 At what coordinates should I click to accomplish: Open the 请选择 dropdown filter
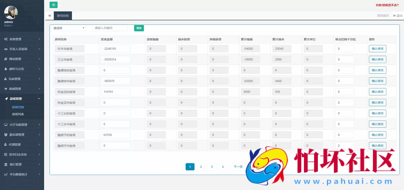coord(68,28)
